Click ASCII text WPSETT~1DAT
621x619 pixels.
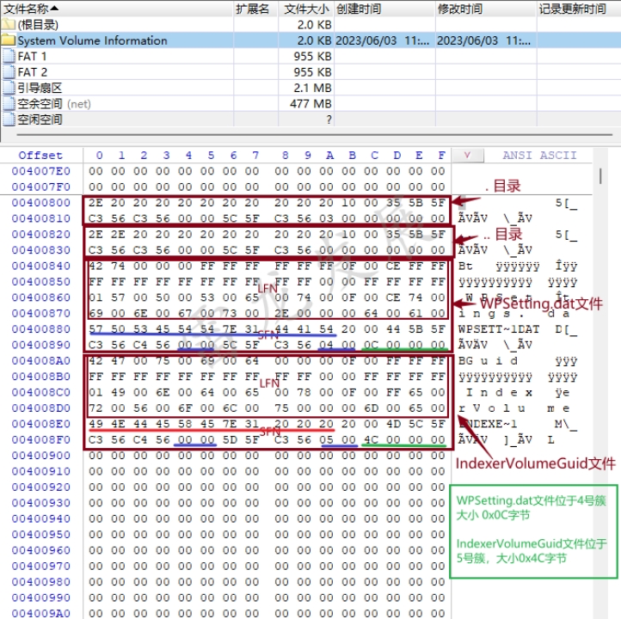(x=499, y=329)
